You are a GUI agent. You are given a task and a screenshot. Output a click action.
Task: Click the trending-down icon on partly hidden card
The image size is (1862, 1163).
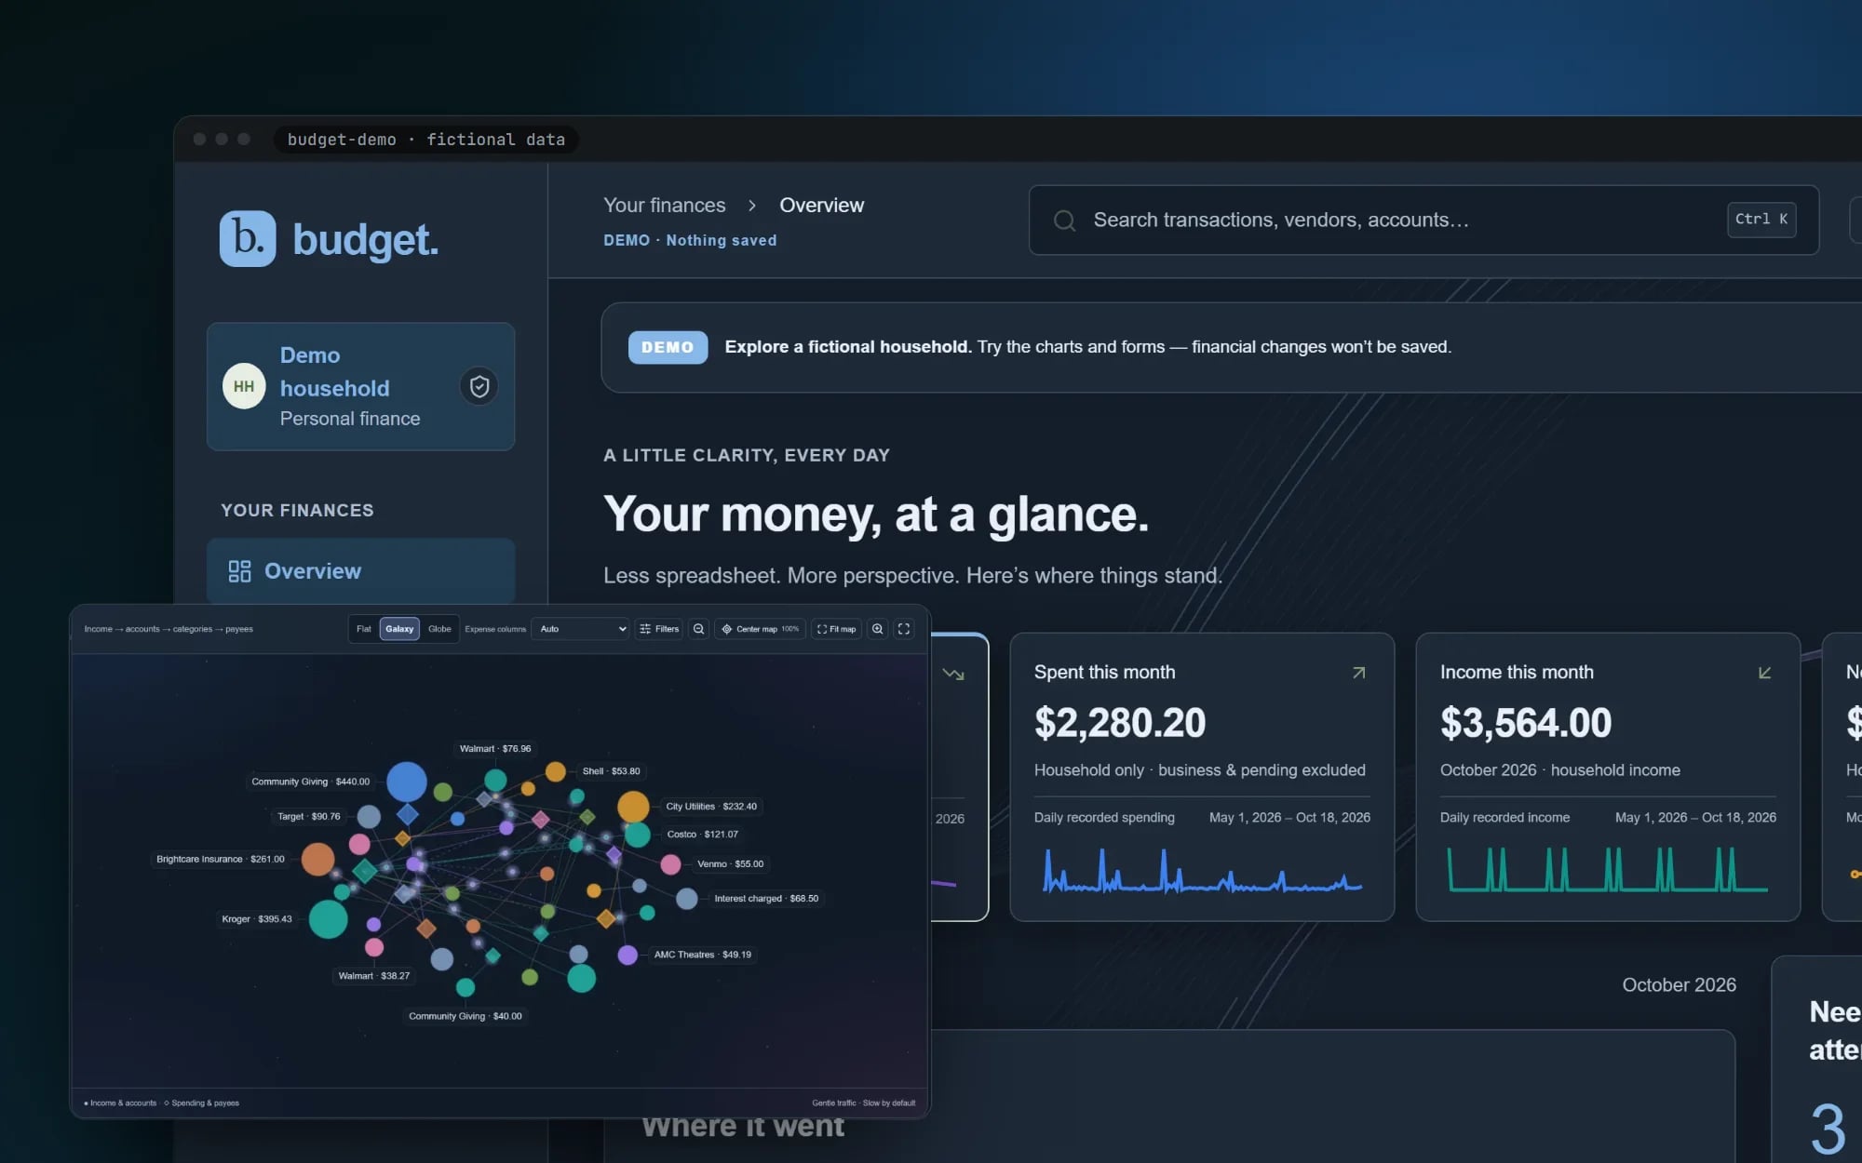(953, 674)
